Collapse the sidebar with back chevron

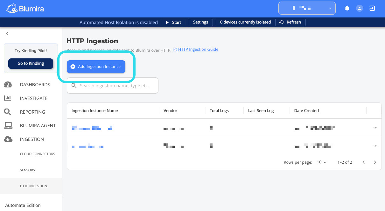point(7,33)
